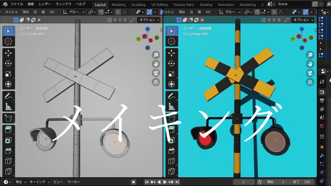Toggle camera view in the left viewport
The image size is (331, 186).
click(156, 73)
